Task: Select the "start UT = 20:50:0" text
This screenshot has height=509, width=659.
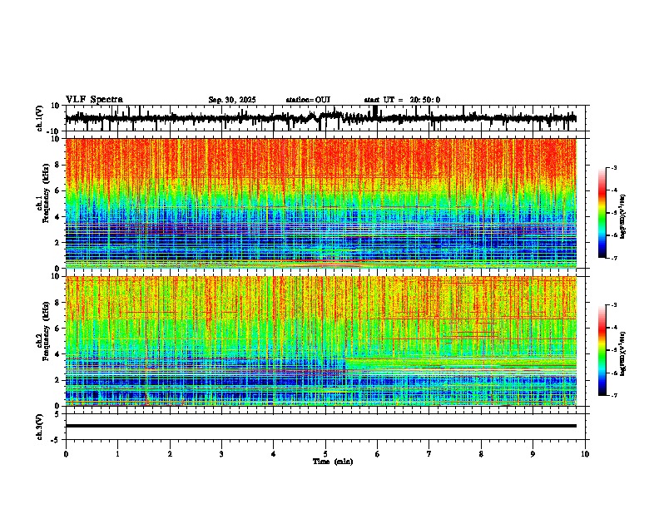Action: coord(402,100)
